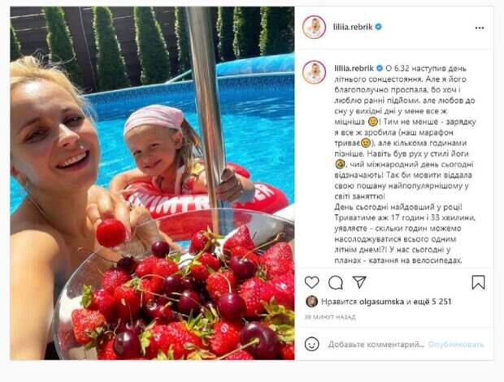Like the post with the heart icon
Image resolution: width=504 pixels, height=382 pixels.
click(311, 282)
